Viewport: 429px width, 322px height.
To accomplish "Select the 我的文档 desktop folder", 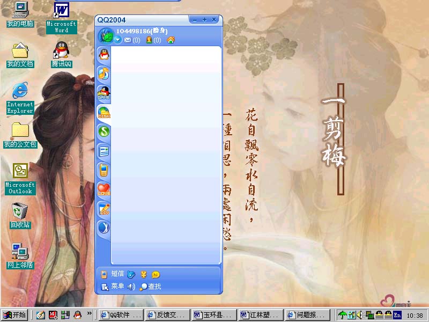I will (x=20, y=55).
